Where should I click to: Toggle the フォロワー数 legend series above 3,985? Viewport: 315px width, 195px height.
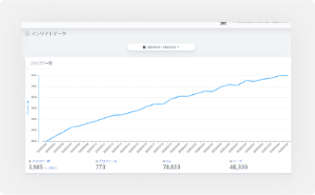[x=39, y=161]
